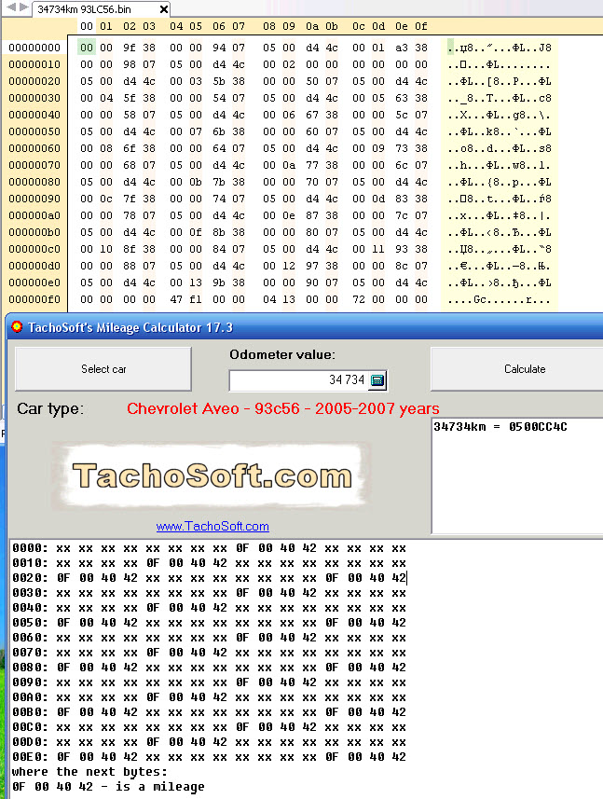Close the 34734km 93LC56.bin tab

coord(163,9)
